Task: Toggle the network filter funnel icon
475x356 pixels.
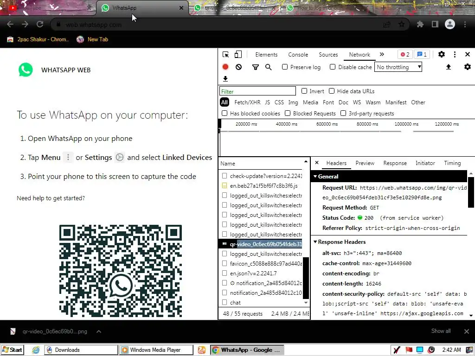Action: [256, 67]
